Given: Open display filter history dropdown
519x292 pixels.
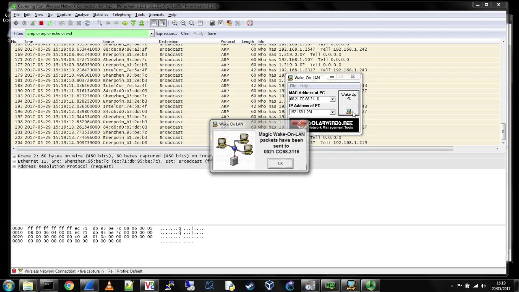Looking at the screenshot, I should click(151, 33).
